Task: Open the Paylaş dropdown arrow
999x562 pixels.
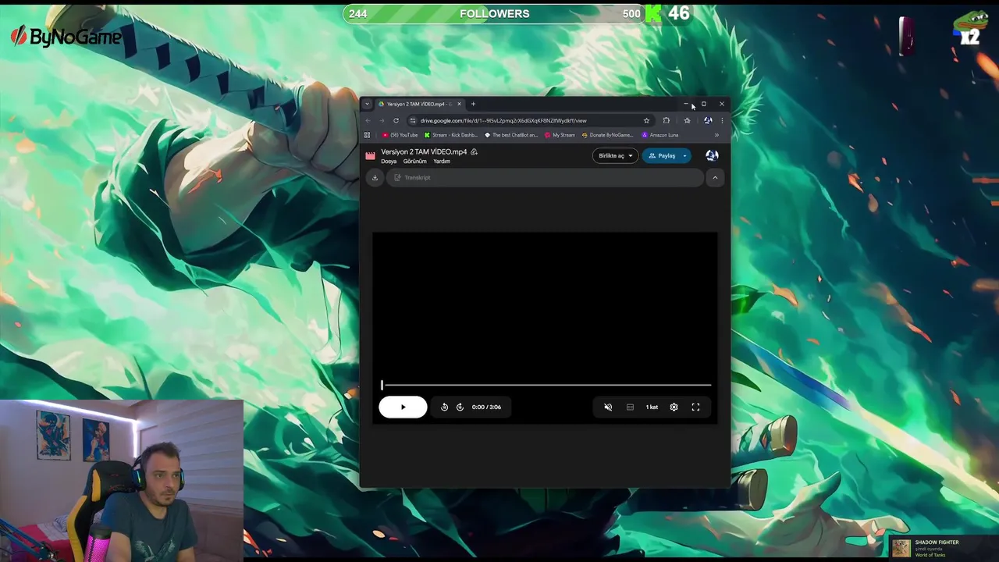Action: tap(685, 155)
